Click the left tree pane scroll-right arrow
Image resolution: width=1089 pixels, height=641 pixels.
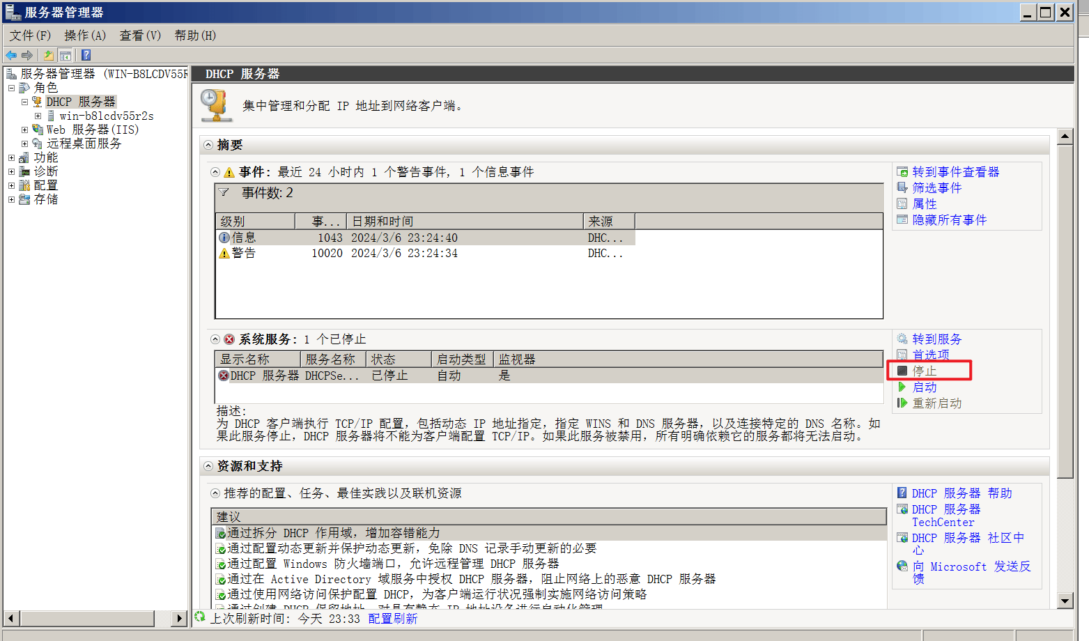click(180, 618)
